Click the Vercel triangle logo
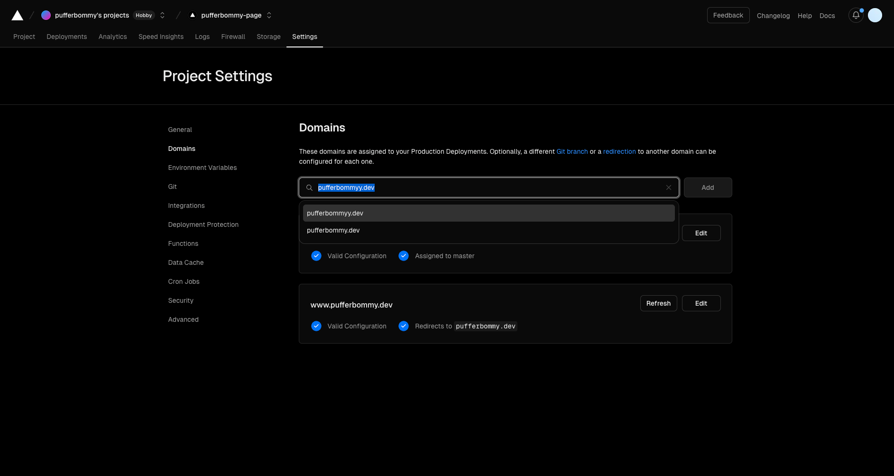The image size is (894, 476). point(18,15)
